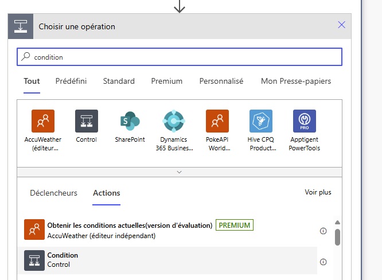This screenshot has height=280, width=382.
Task: Select the AccuWeather connector icon
Action: point(43,121)
